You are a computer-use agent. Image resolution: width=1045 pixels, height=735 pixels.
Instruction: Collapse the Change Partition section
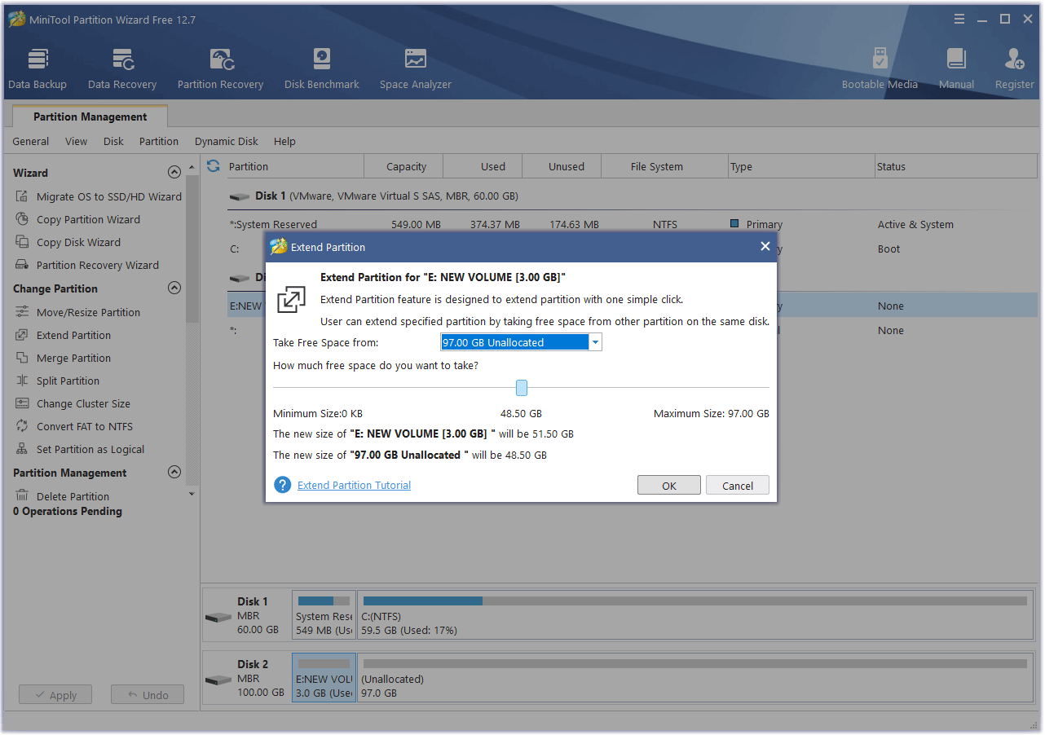click(174, 288)
